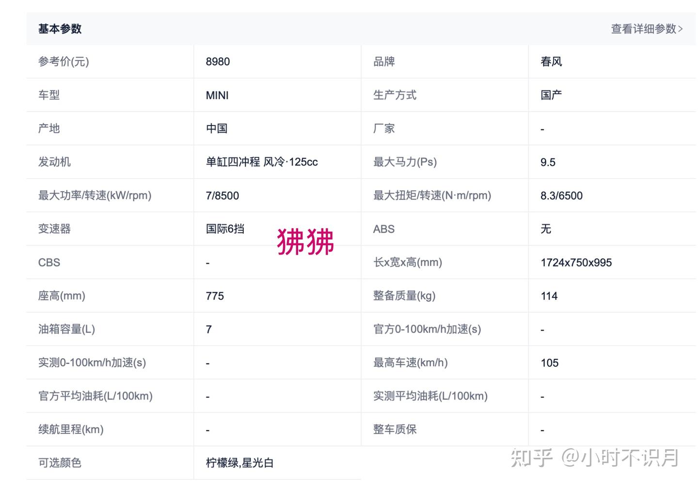This screenshot has width=698, height=486.
Task: Click the 知乎 @小时不识月 watermark
Action: [x=595, y=457]
